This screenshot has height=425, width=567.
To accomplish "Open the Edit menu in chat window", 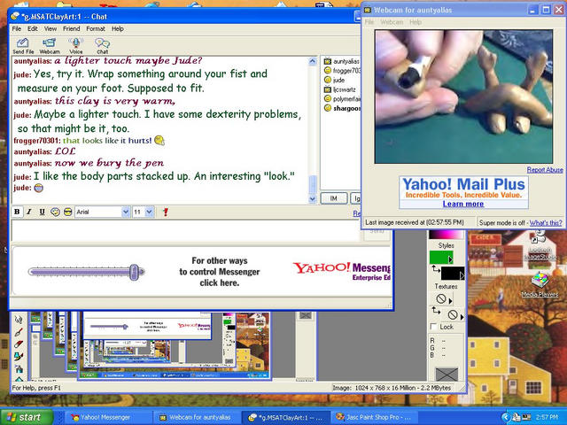I will pyautogui.click(x=33, y=28).
